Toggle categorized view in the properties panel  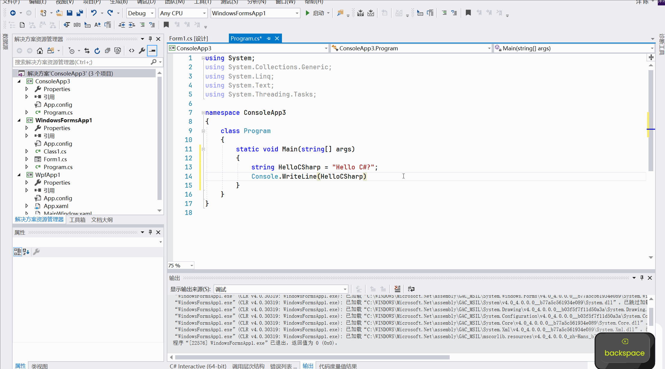[17, 252]
